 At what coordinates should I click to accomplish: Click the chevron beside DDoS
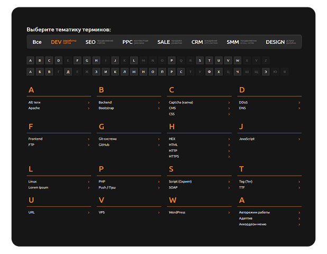coord(299,102)
